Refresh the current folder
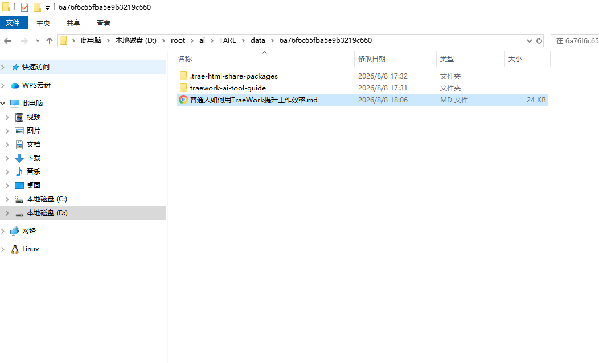Viewport: 599px width, 363px height. 539,40
